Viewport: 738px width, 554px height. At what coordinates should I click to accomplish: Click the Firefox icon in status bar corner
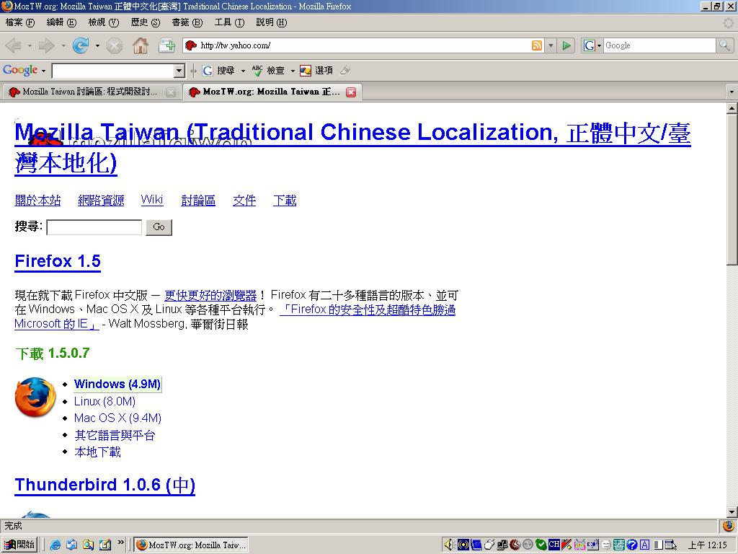tap(729, 526)
